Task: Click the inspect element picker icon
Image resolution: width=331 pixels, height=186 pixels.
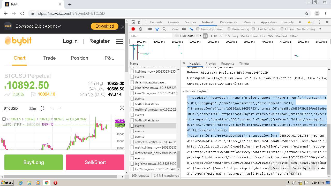Action: click(133, 22)
